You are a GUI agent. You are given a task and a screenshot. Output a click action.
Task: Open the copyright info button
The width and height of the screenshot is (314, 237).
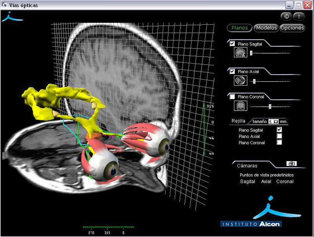(286, 17)
